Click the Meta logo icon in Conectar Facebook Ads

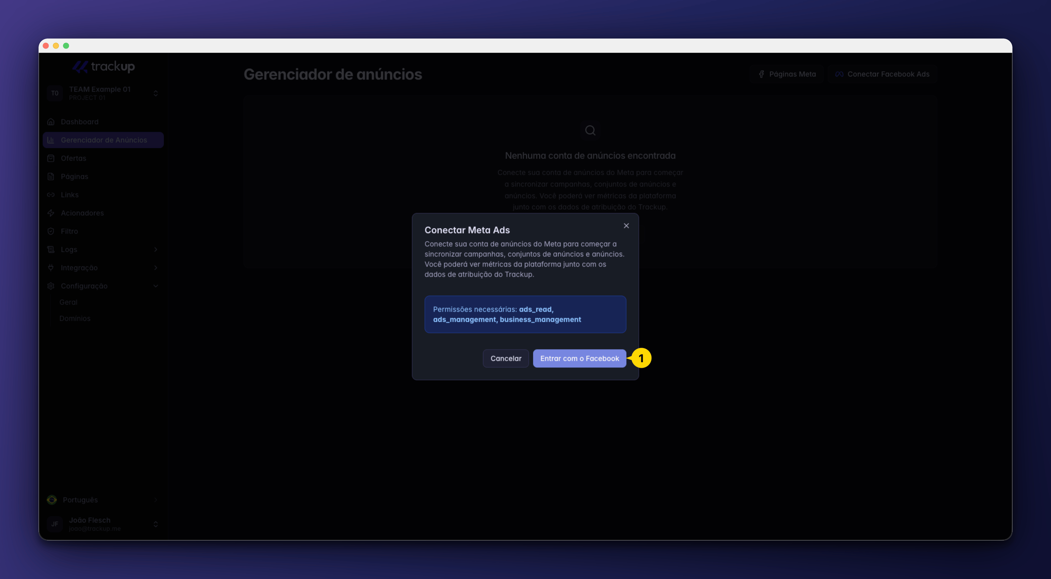pyautogui.click(x=839, y=74)
